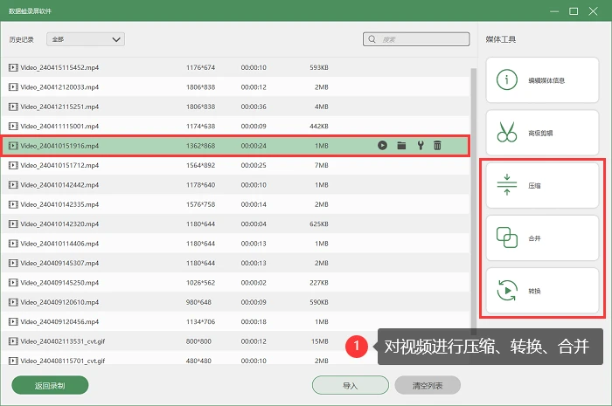
Task: Expand the history filter dropdown
Action: point(86,39)
